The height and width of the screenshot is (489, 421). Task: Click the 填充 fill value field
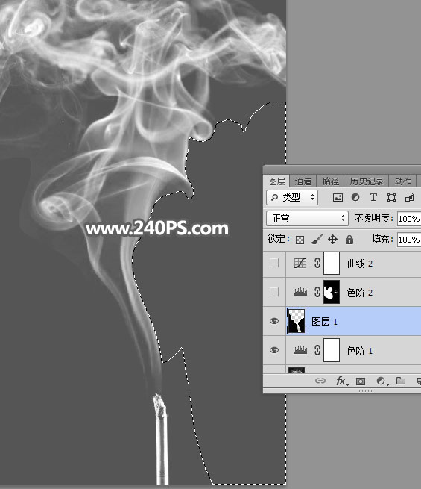tap(409, 240)
